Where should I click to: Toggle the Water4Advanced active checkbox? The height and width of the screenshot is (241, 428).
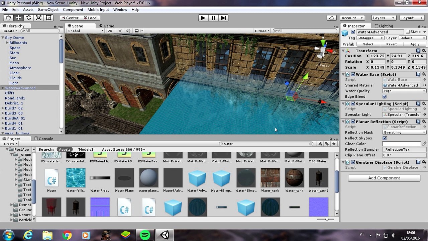click(x=353, y=32)
